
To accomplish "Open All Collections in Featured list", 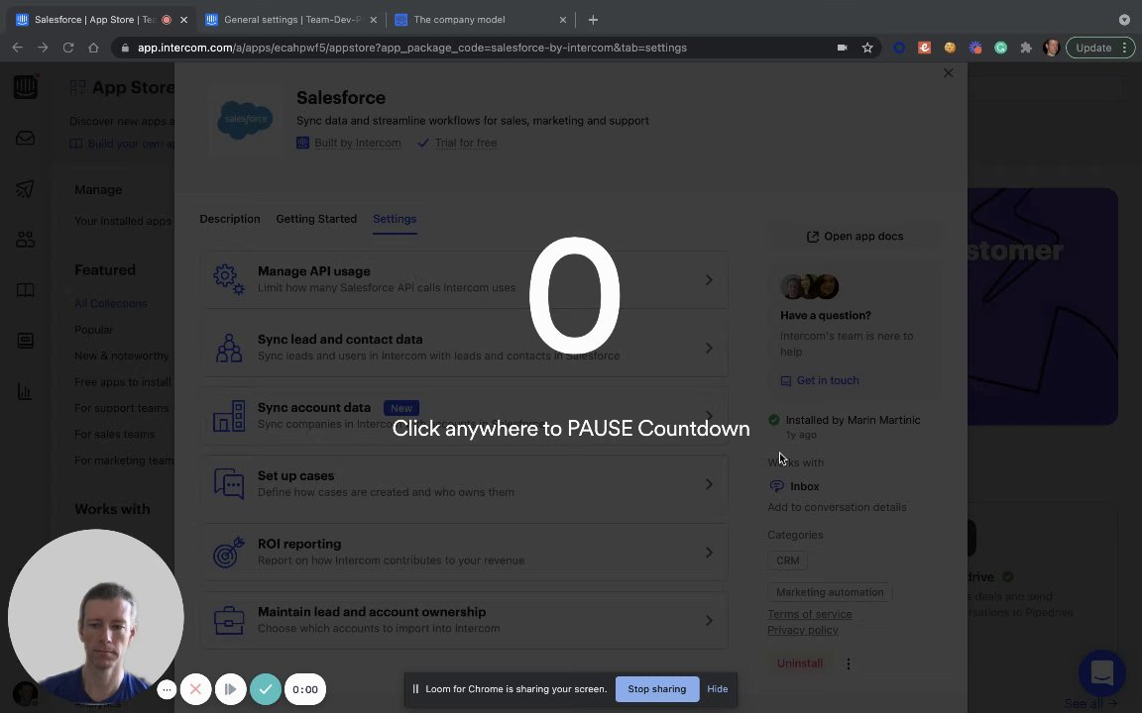I will (x=111, y=303).
